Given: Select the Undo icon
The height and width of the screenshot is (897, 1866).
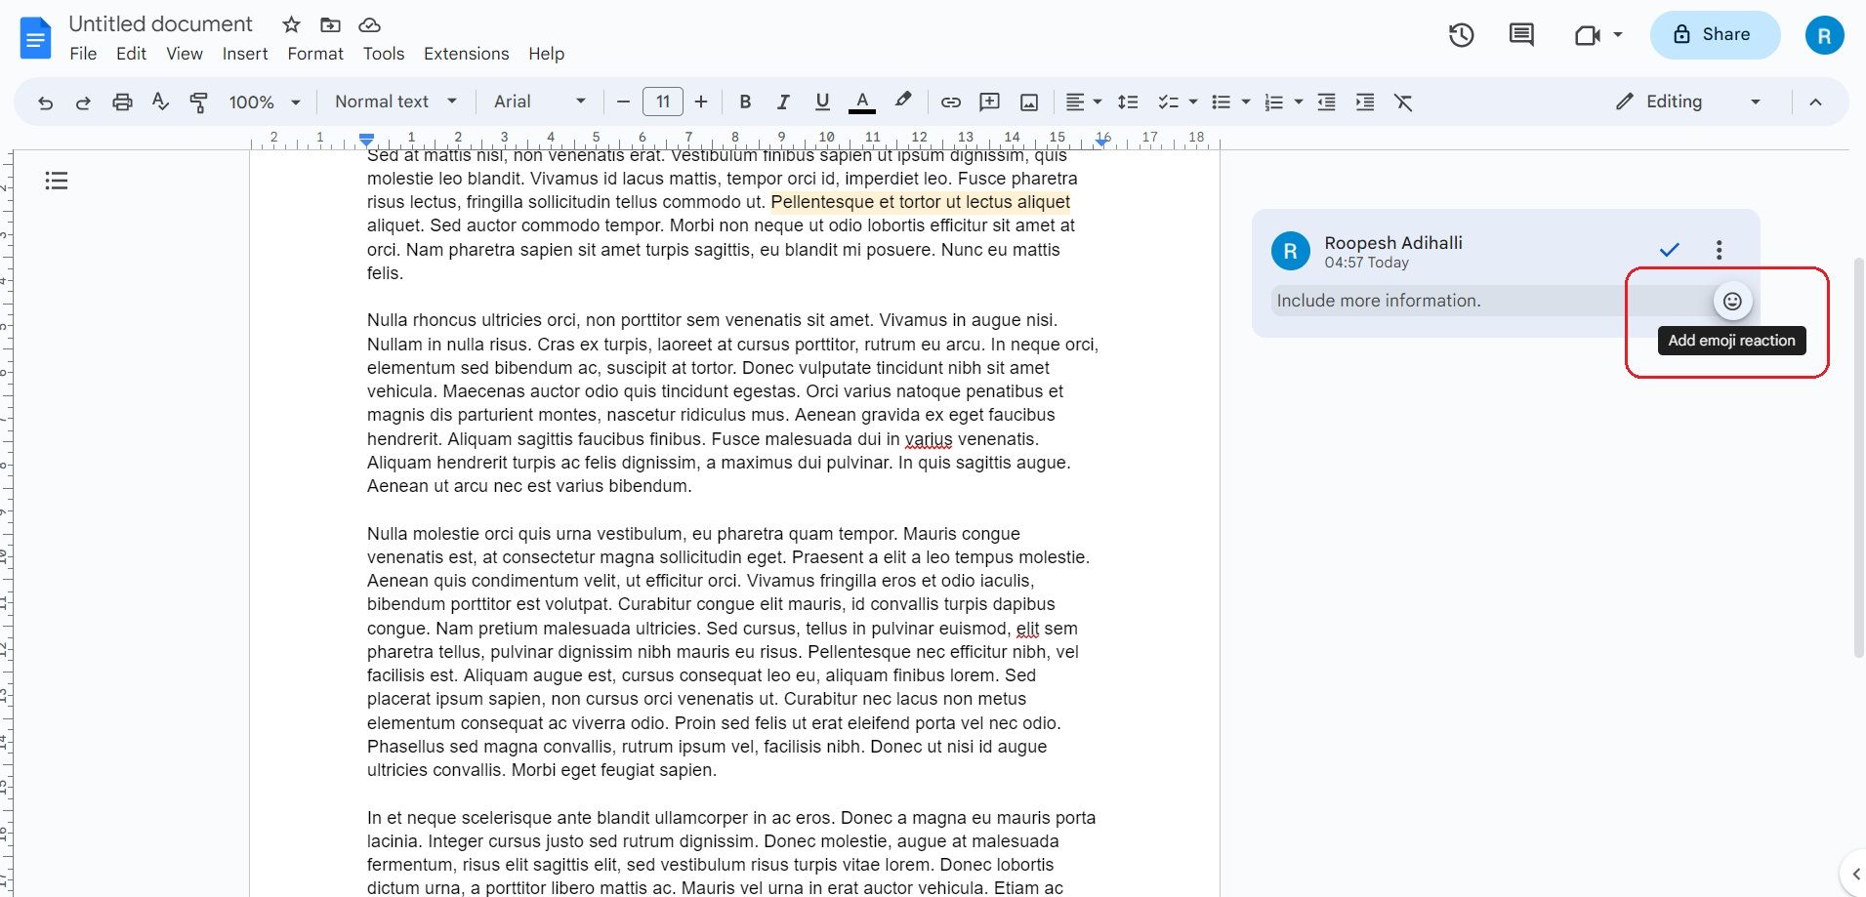Looking at the screenshot, I should tap(44, 102).
